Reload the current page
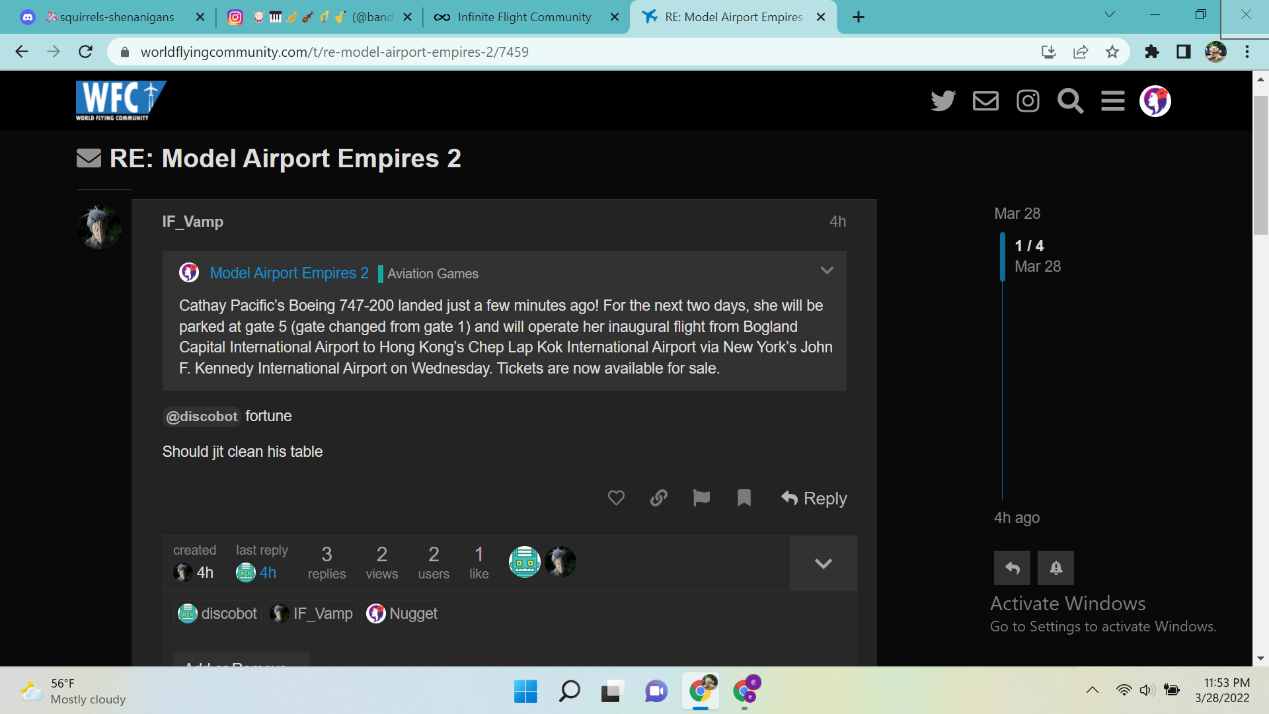 (85, 52)
